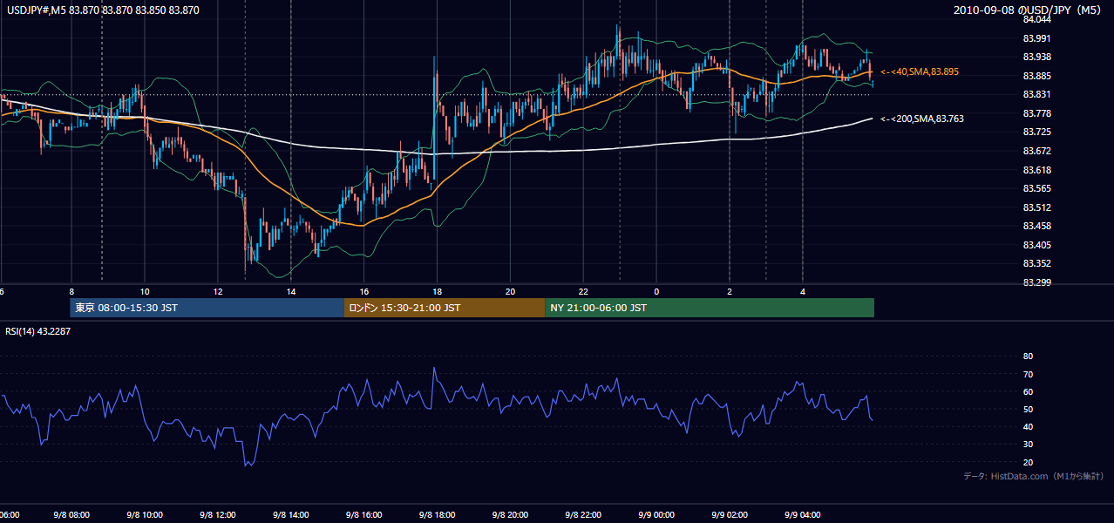This screenshot has width=1114, height=523.
Task: Select the 200 SMA 83.763 label
Action: pyautogui.click(x=922, y=118)
